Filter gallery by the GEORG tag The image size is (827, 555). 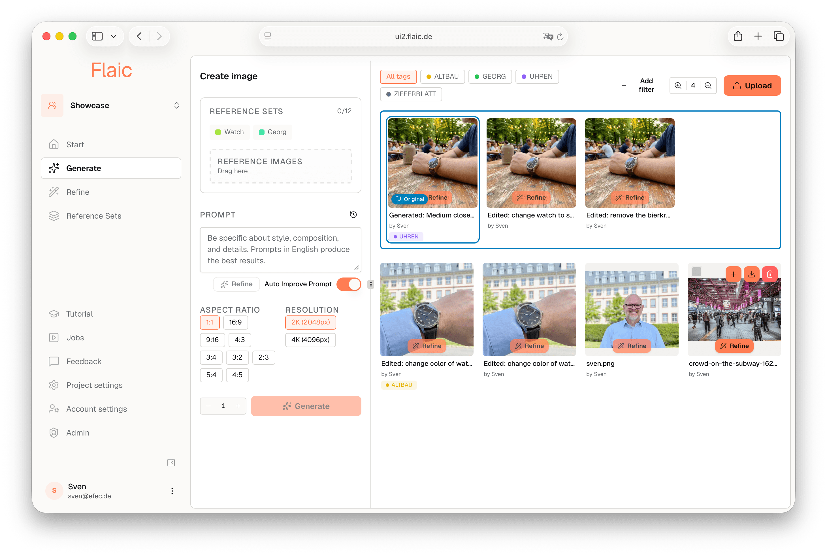[490, 76]
